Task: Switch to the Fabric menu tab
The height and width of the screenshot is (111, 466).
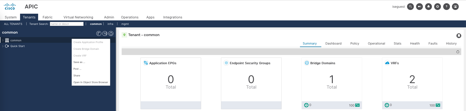Action: [x=47, y=17]
